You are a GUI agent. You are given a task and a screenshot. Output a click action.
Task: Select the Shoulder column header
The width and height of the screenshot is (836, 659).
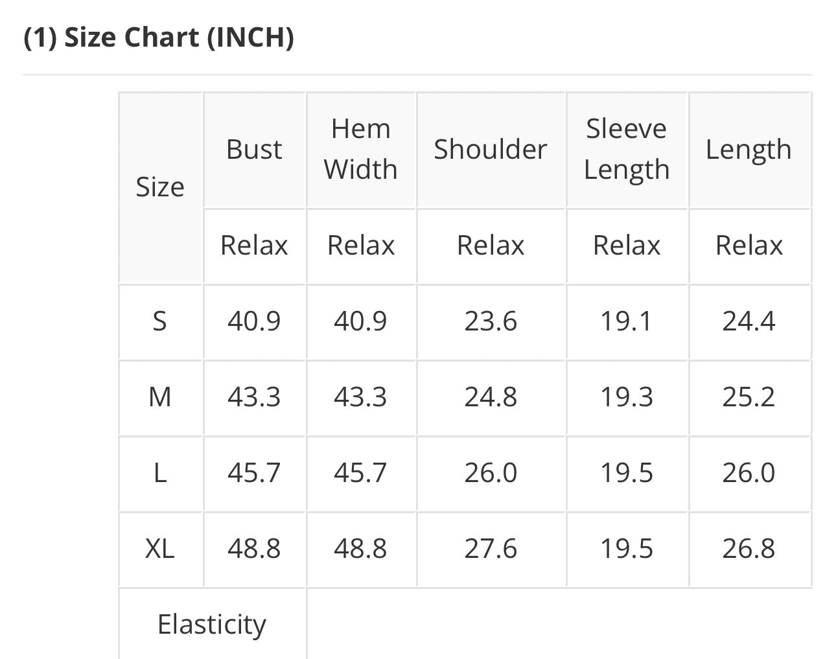pyautogui.click(x=491, y=150)
